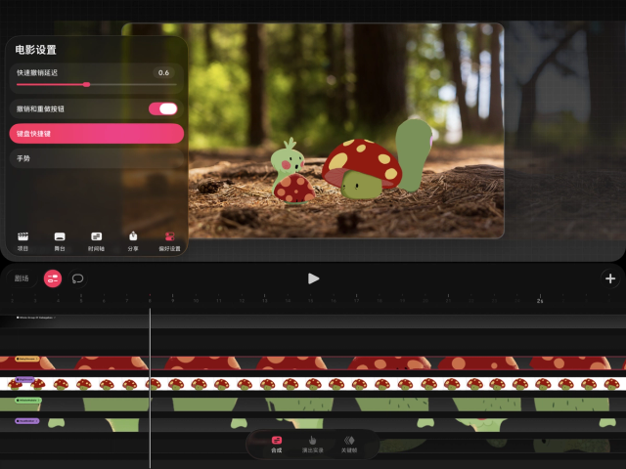Select the large red mushroom character in preview
626x469 pixels.
pos(361,168)
